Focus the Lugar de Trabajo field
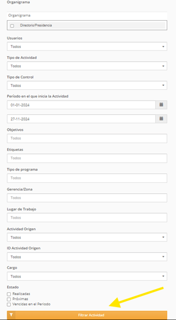Screen dimensions: 176x320 coord(87,218)
